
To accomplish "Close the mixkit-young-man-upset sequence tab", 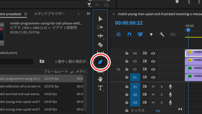I will click(113, 14).
